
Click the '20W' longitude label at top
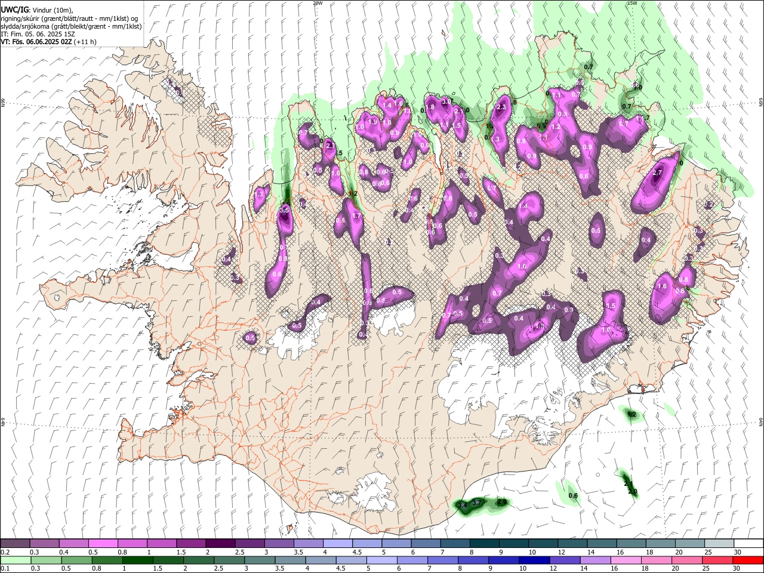pos(318,3)
